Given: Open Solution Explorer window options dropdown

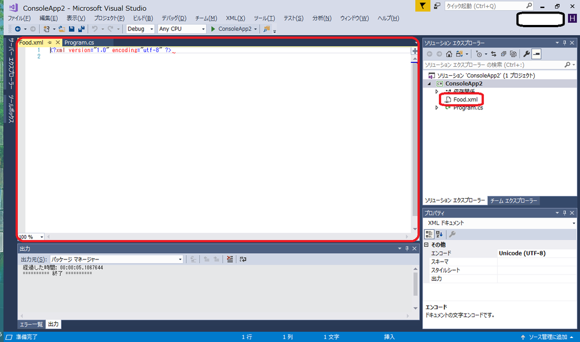Looking at the screenshot, I should [557, 43].
